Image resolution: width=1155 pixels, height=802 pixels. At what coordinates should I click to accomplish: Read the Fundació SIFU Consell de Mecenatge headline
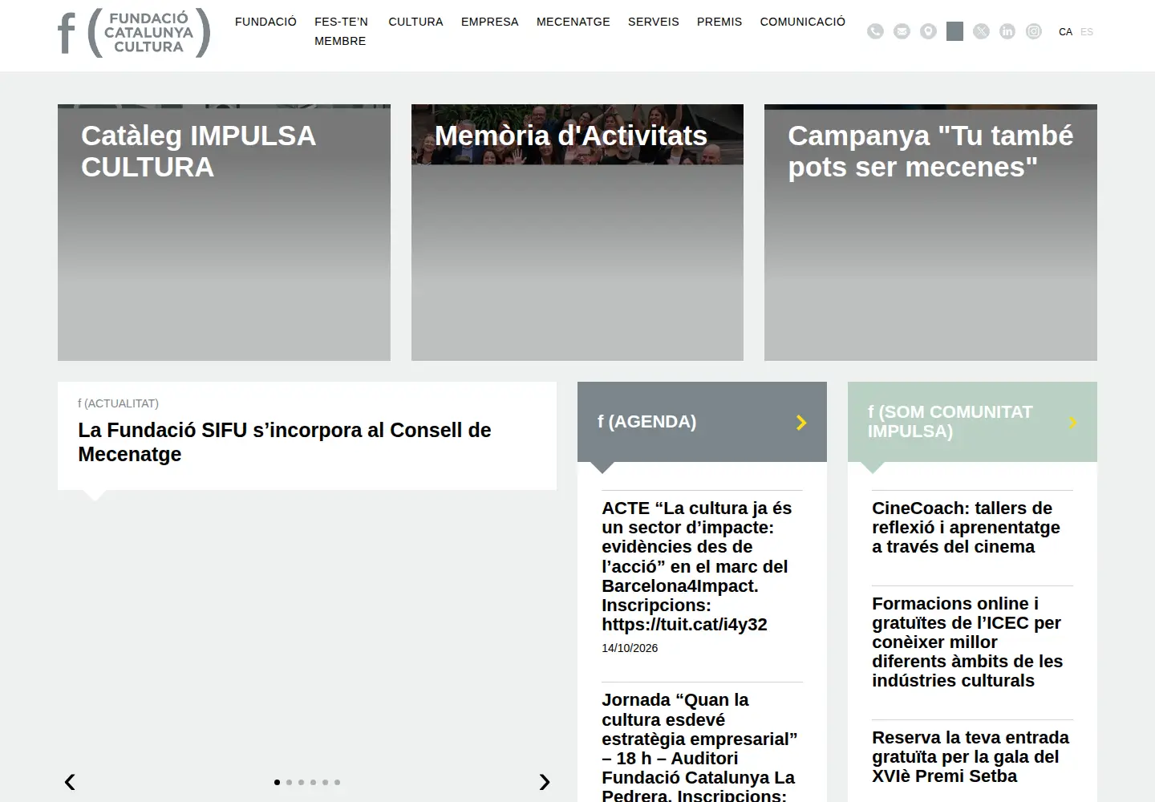[x=285, y=442]
